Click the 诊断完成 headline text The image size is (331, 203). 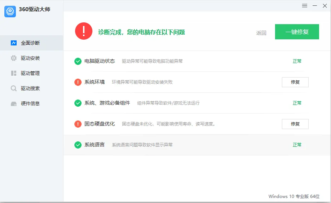coord(141,32)
